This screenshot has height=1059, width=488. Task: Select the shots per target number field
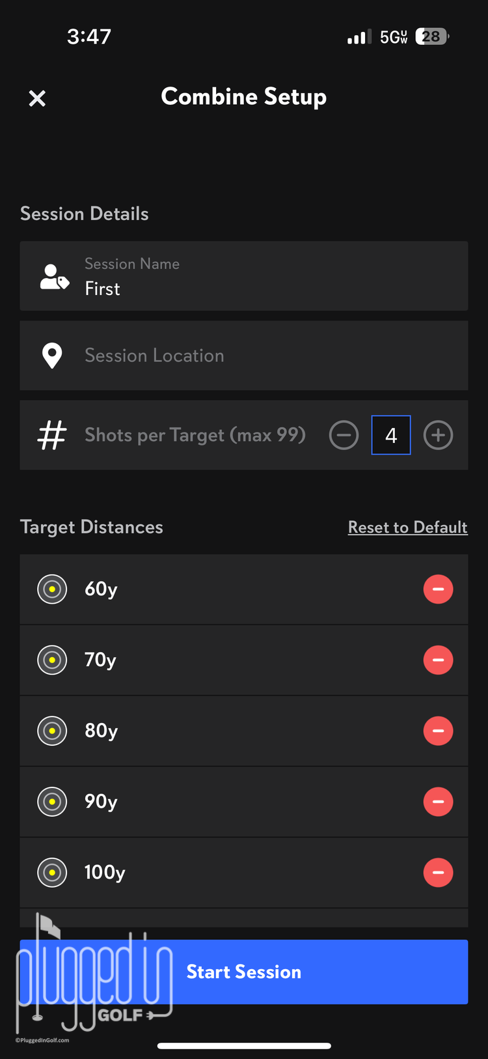(391, 435)
